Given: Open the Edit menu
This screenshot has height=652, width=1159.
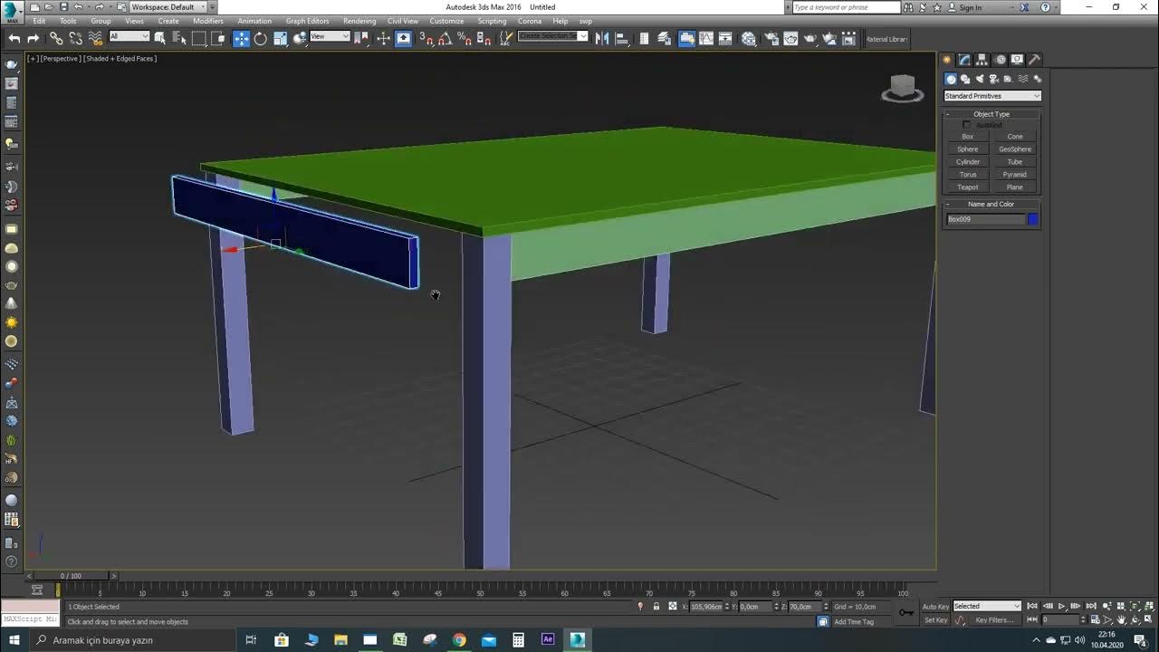Looking at the screenshot, I should pyautogui.click(x=39, y=21).
